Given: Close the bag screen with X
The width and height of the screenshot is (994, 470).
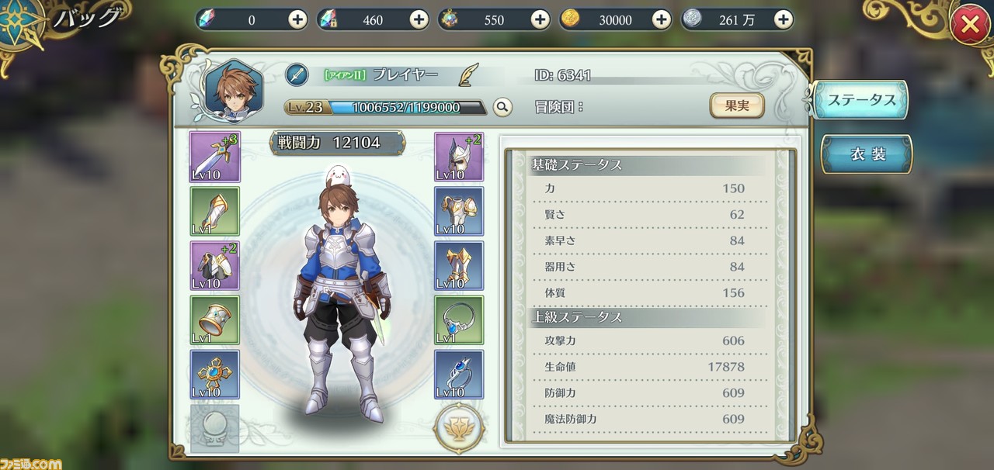Looking at the screenshot, I should point(969,26).
